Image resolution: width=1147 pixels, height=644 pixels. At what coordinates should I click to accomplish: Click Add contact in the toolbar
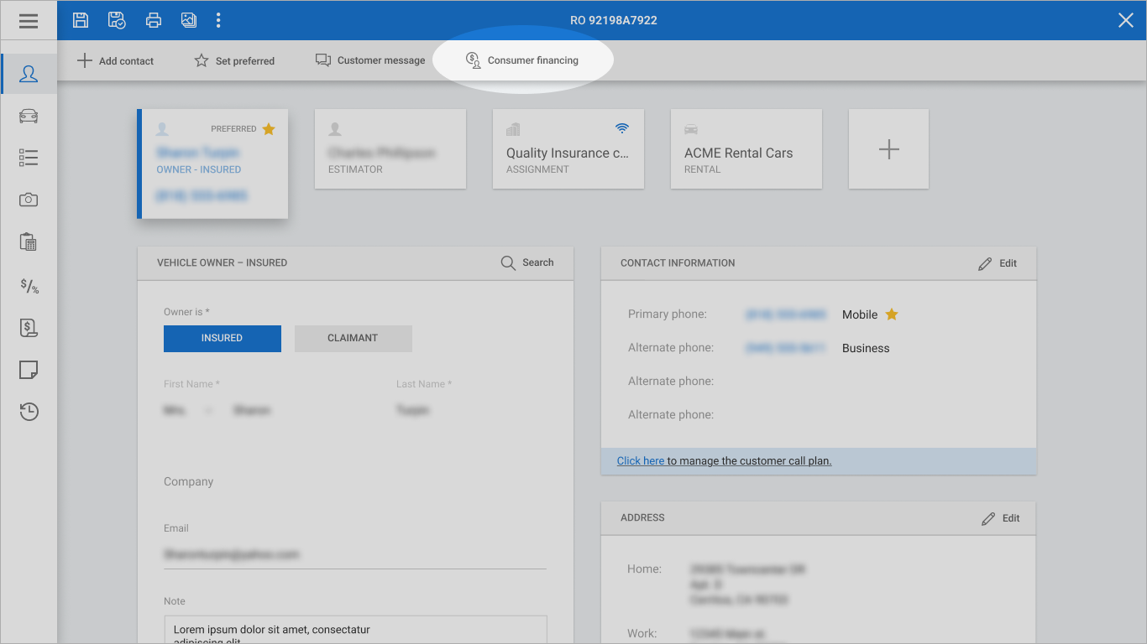point(115,60)
